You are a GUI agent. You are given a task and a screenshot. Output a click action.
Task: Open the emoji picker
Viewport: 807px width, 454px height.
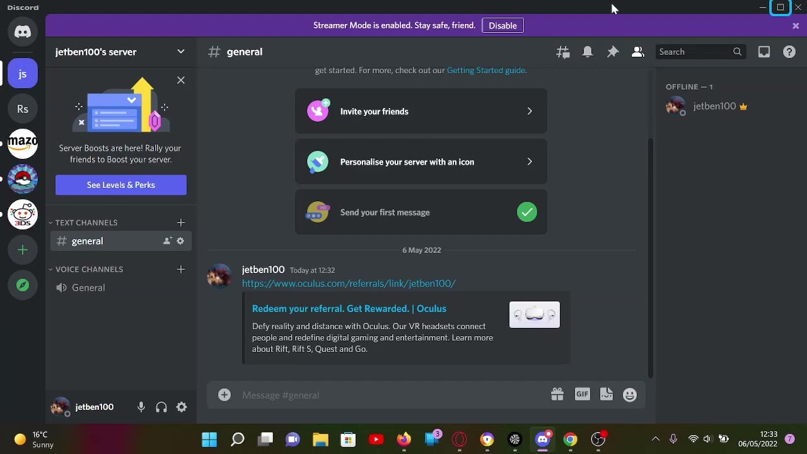pyautogui.click(x=630, y=395)
